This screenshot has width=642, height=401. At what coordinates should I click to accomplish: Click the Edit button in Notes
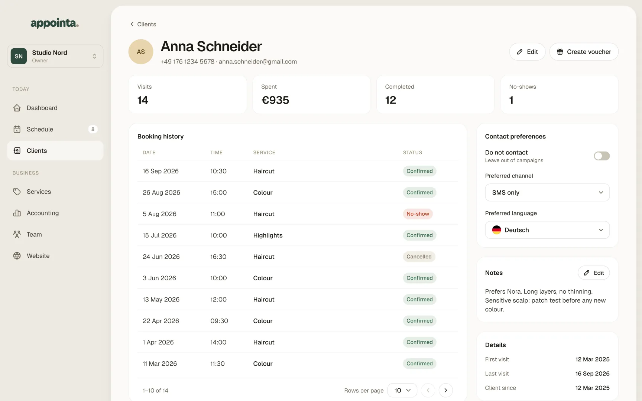click(594, 273)
